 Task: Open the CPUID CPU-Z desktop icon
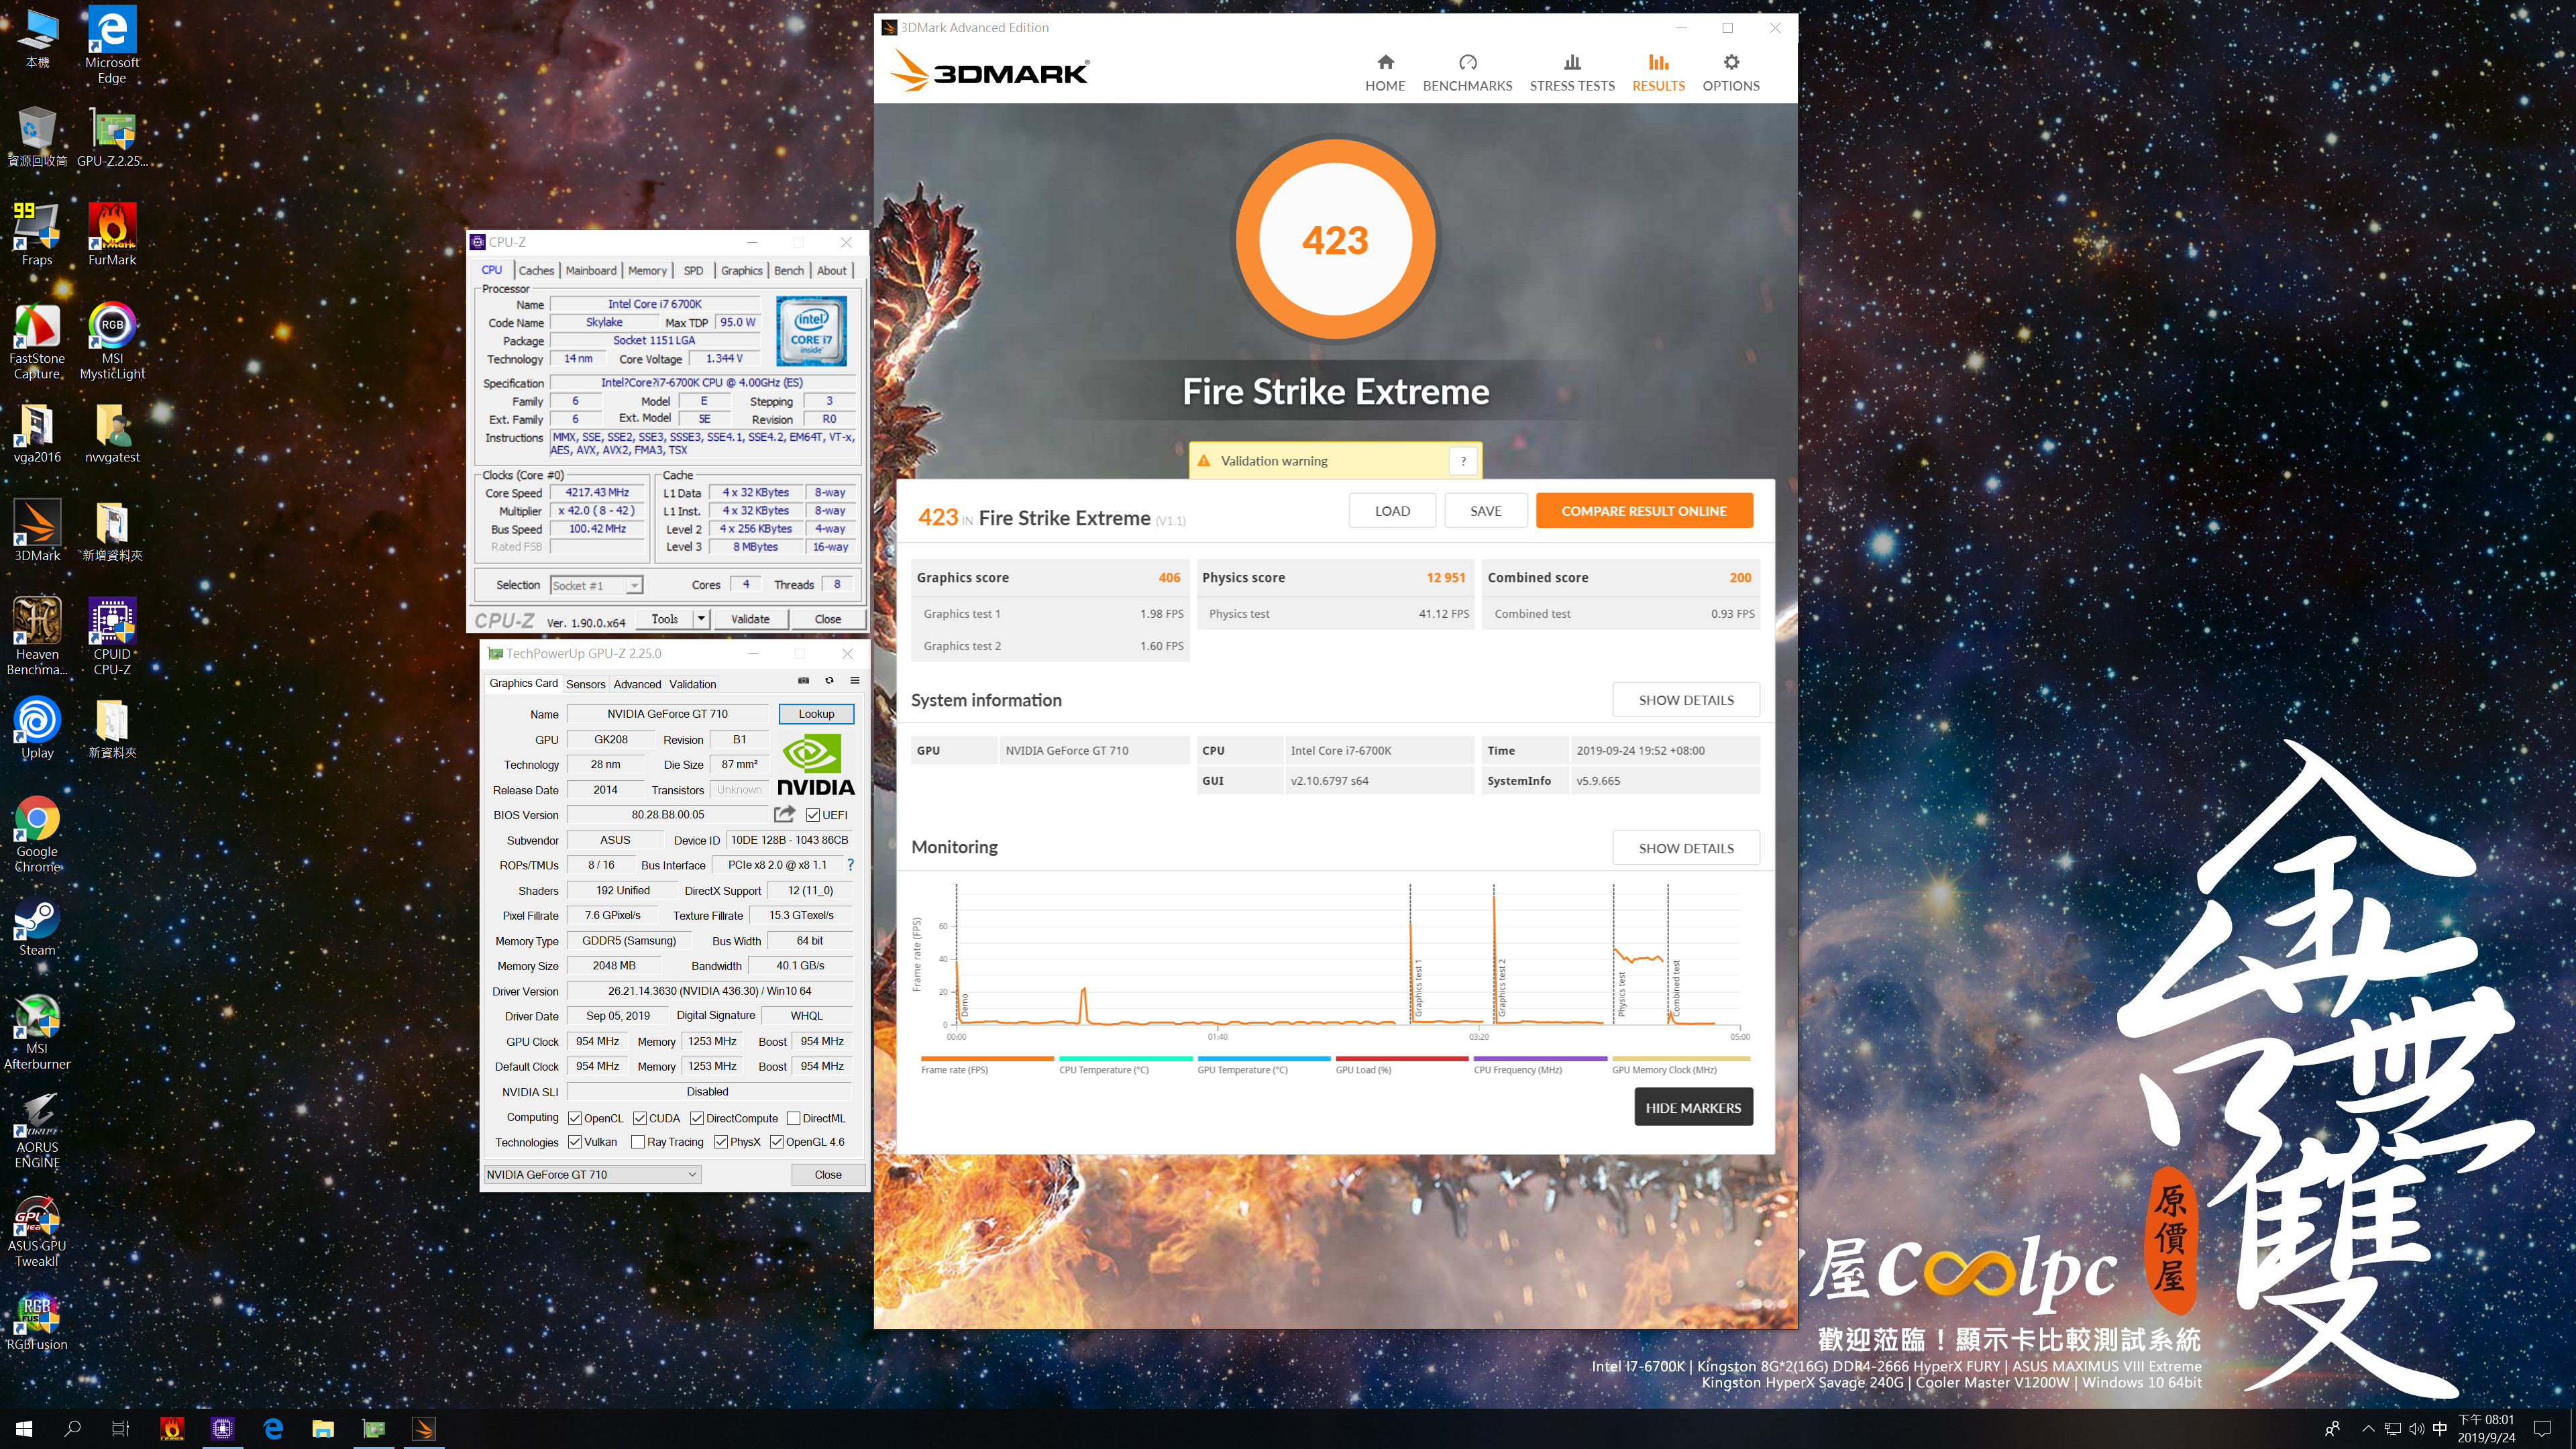tap(112, 636)
